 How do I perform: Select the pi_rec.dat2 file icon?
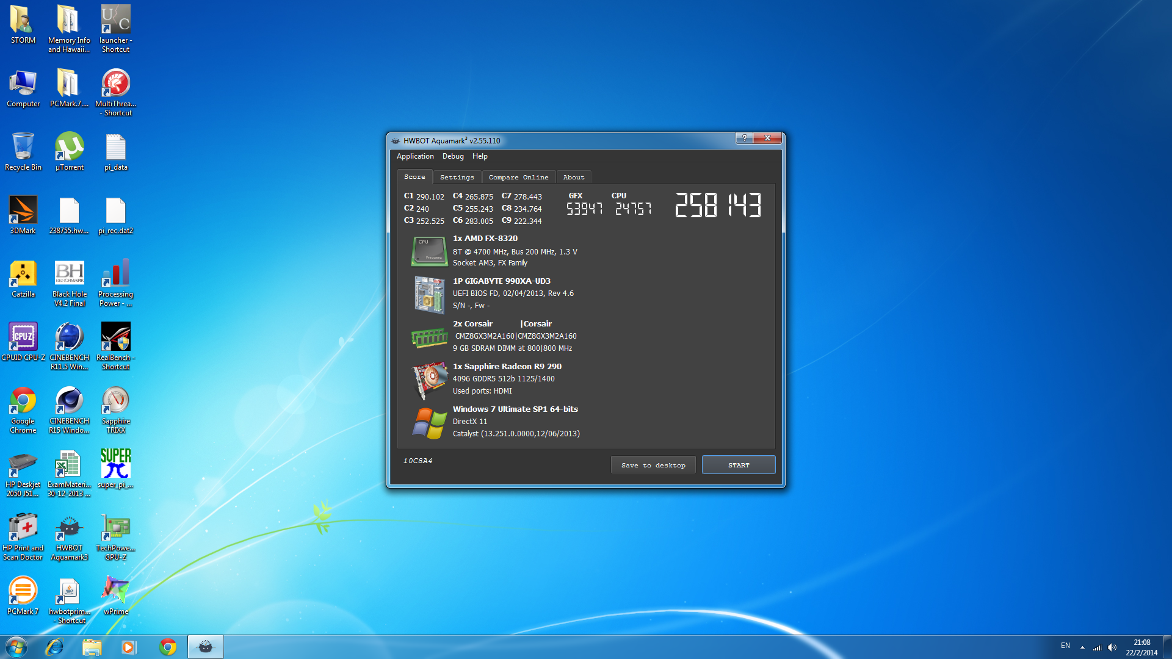pos(115,215)
